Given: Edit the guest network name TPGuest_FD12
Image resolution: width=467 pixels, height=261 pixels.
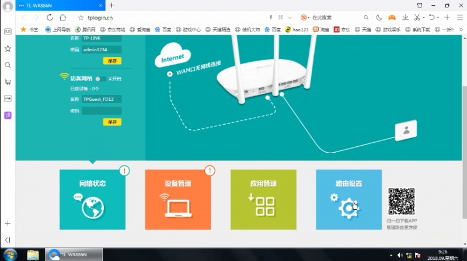Looking at the screenshot, I should tap(102, 99).
